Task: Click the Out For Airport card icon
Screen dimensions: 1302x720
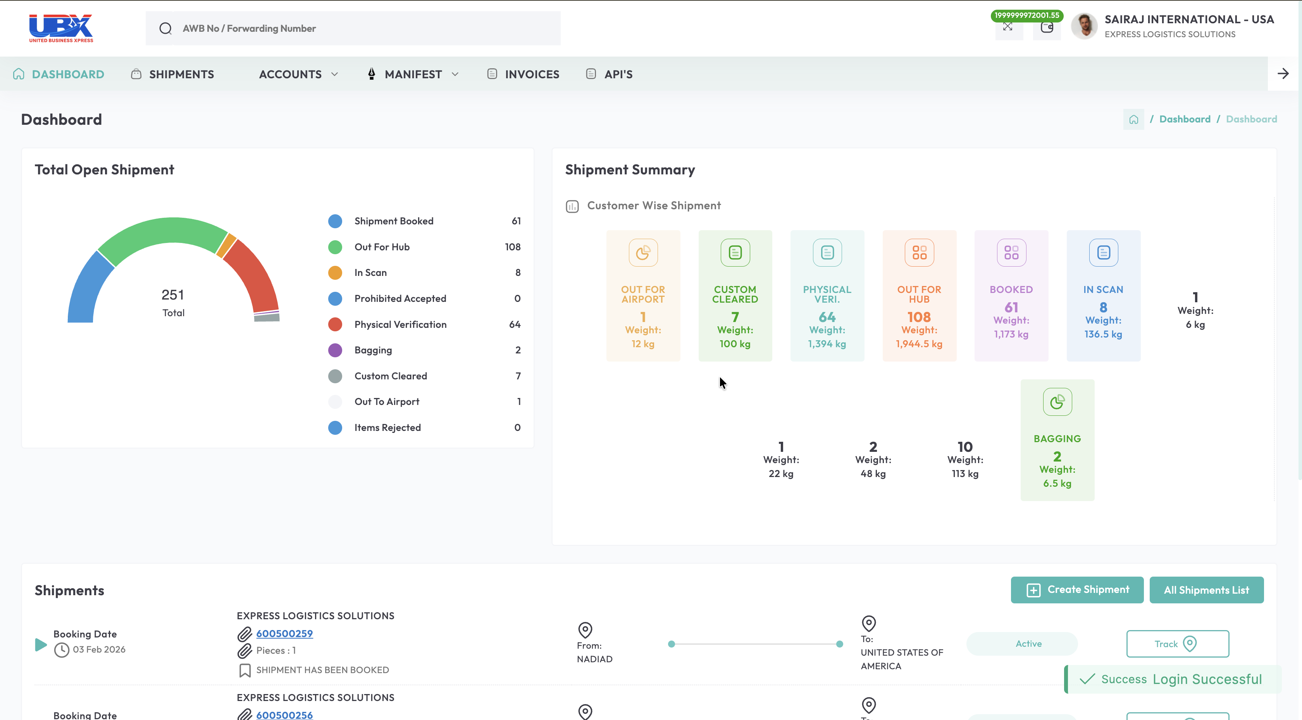Action: pyautogui.click(x=643, y=252)
